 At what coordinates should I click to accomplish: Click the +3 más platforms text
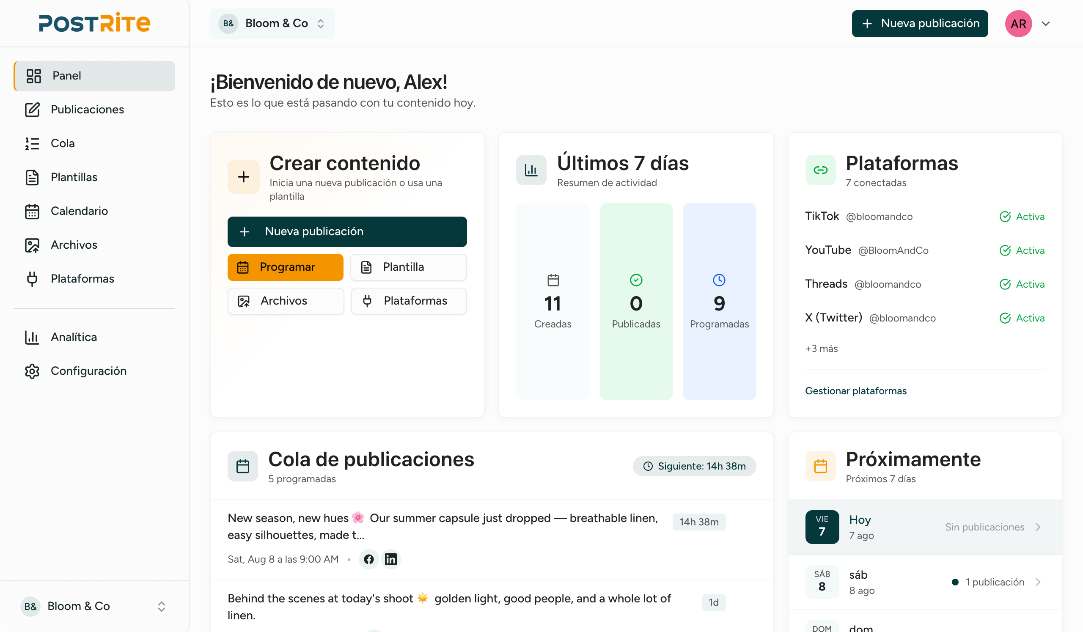point(821,349)
